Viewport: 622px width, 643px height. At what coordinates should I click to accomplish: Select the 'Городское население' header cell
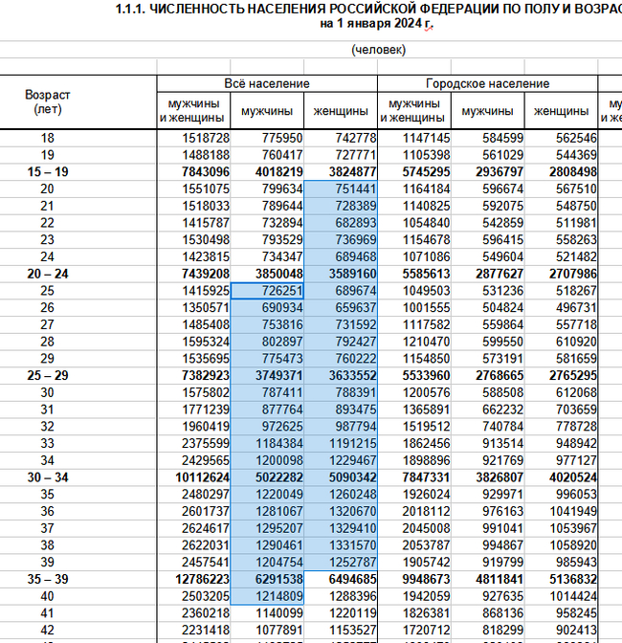tap(487, 83)
